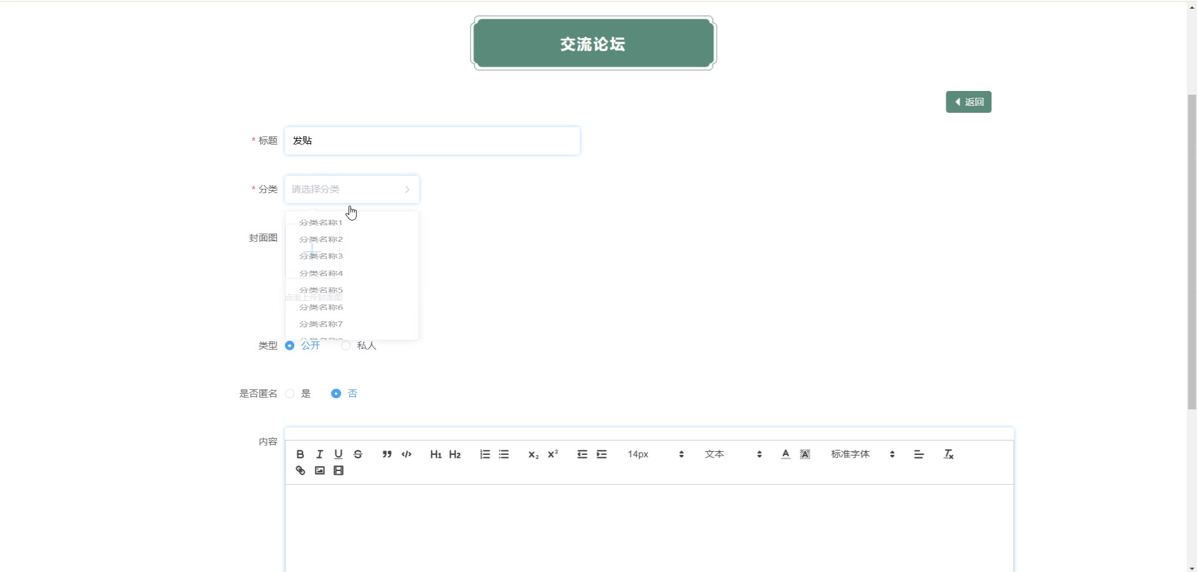
Task: Choose 分类名称4 from category list
Action: [321, 274]
